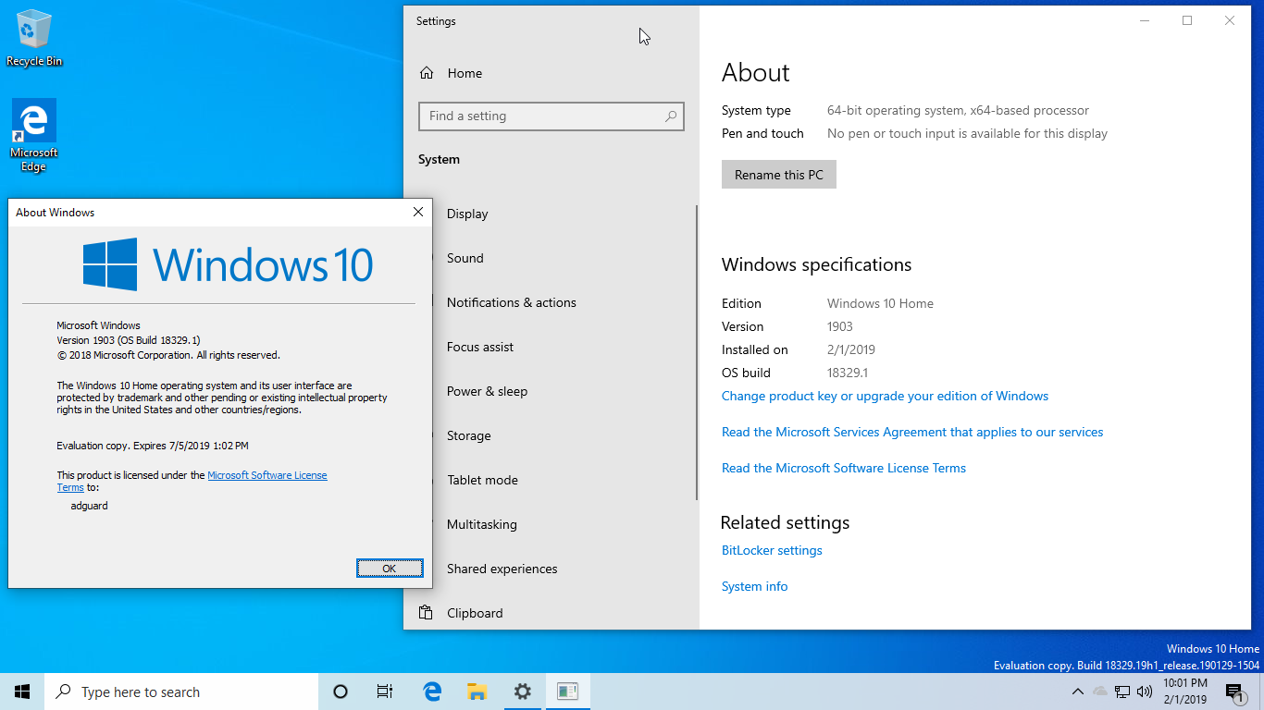Click the Evaluation copy expiry text in winver

point(153,446)
